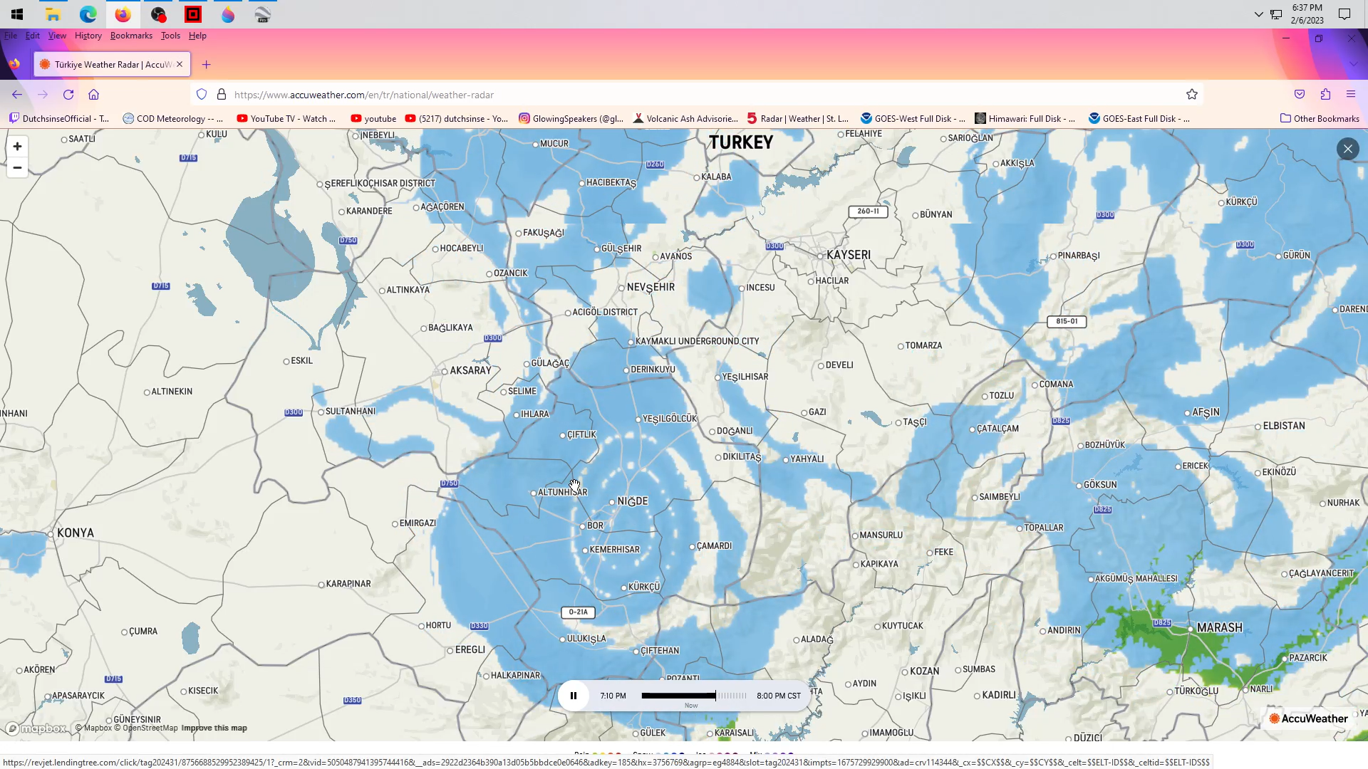Reload the current page

coord(68,95)
